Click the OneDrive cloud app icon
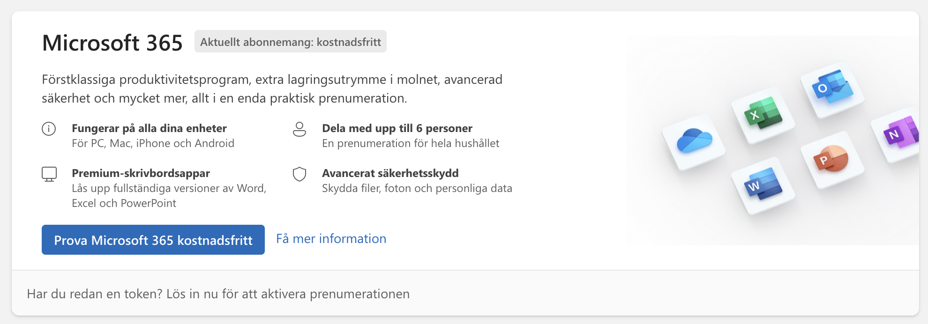 tap(694, 141)
